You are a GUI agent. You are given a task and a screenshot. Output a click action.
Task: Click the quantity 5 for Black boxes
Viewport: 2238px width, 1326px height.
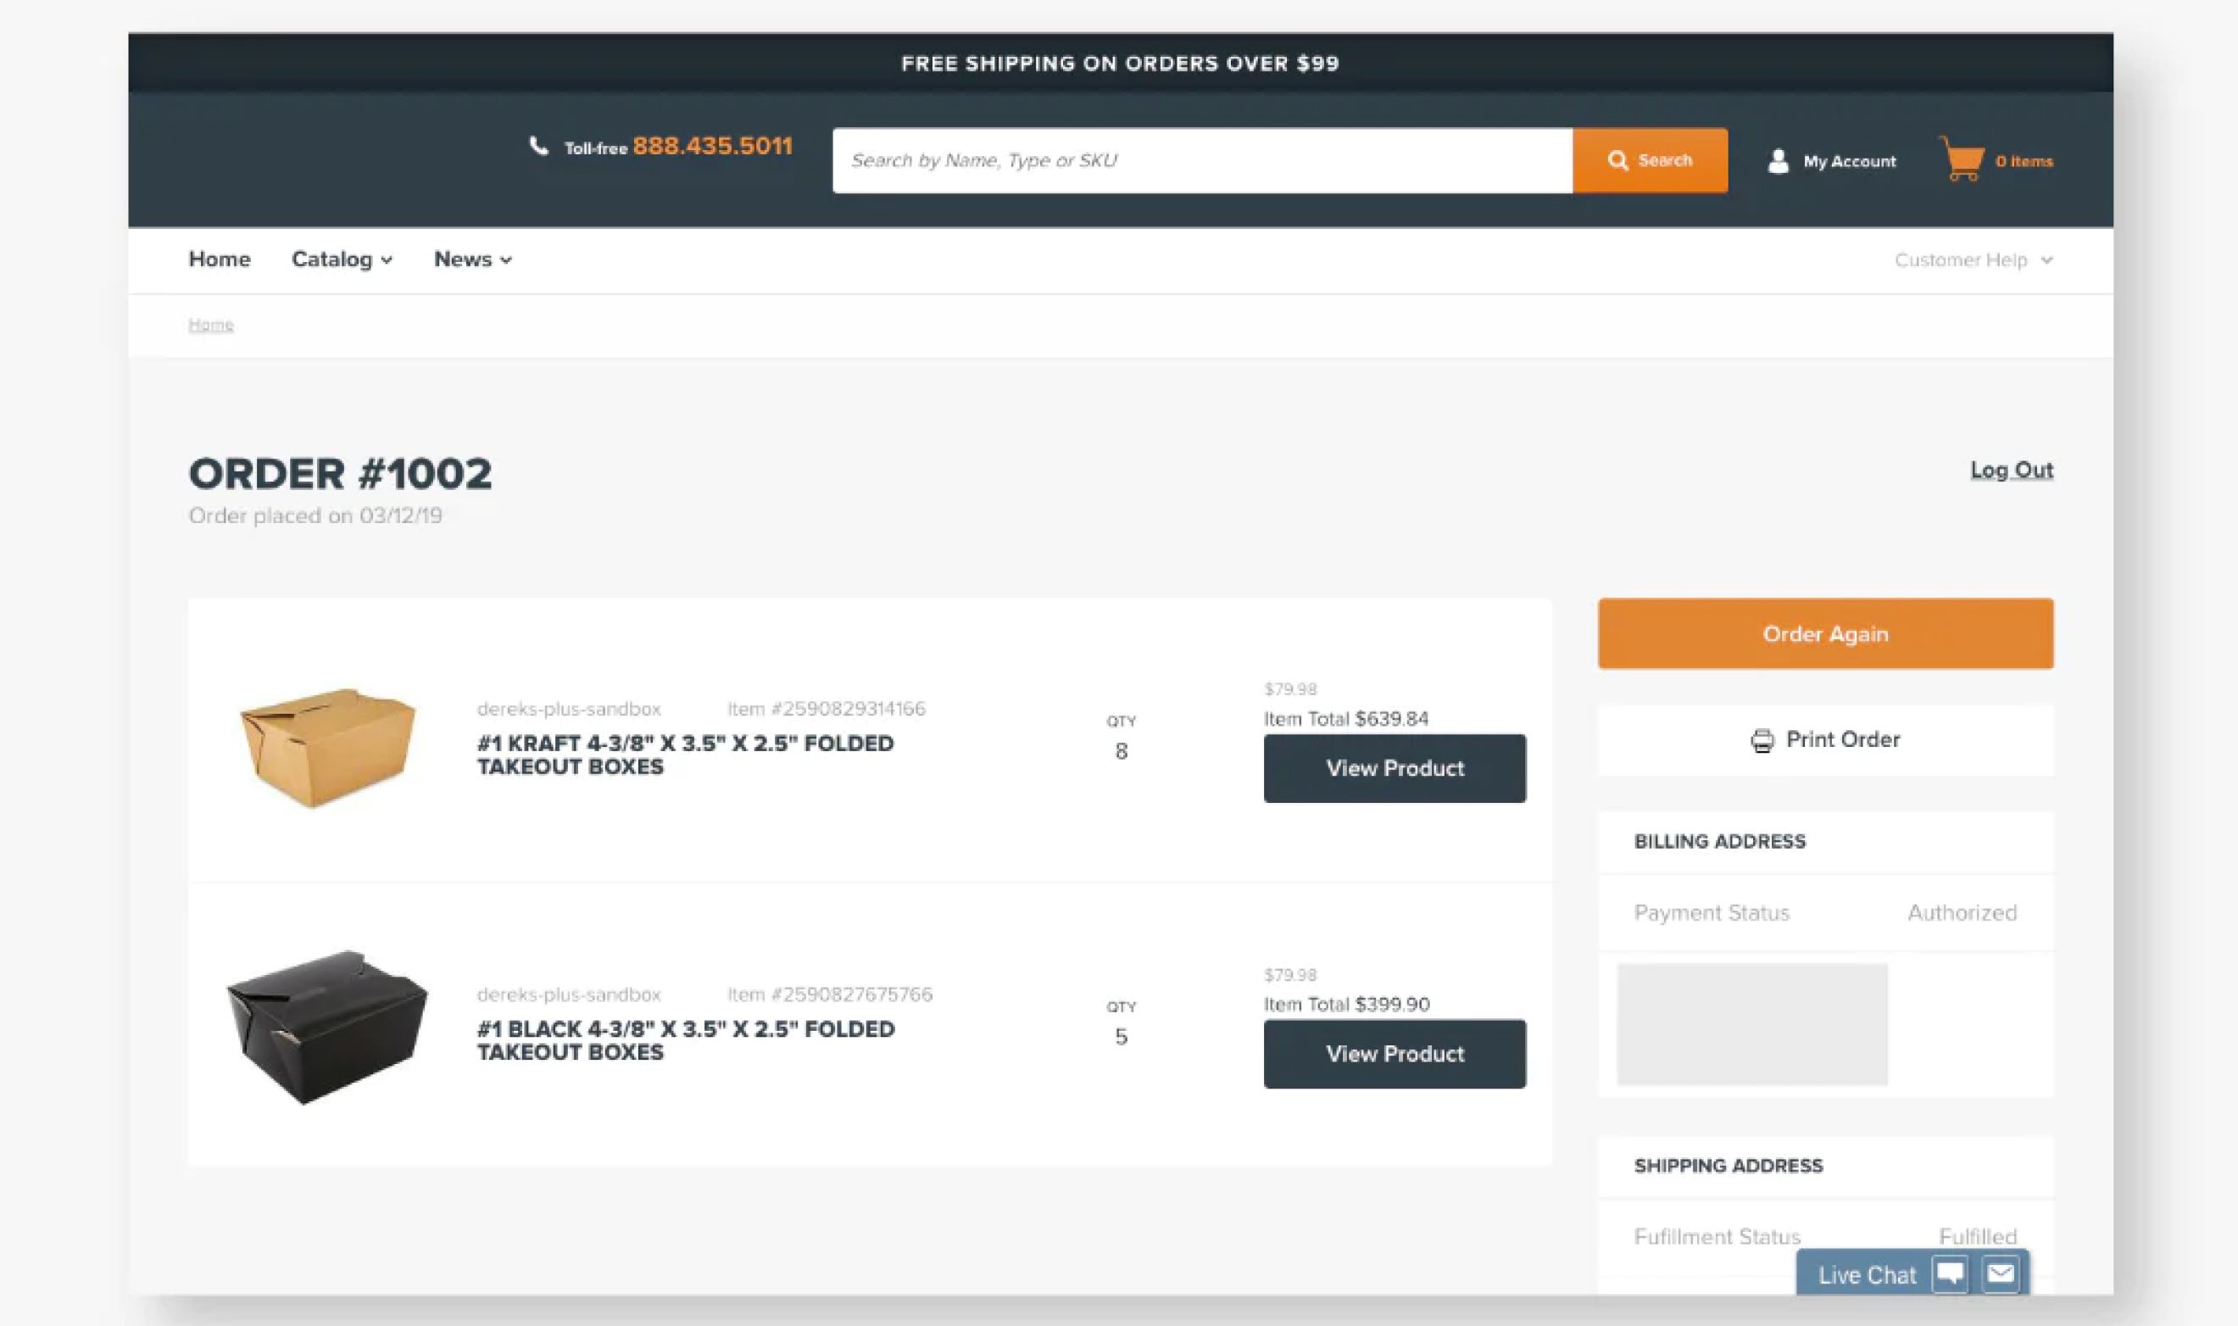pyautogui.click(x=1122, y=1038)
